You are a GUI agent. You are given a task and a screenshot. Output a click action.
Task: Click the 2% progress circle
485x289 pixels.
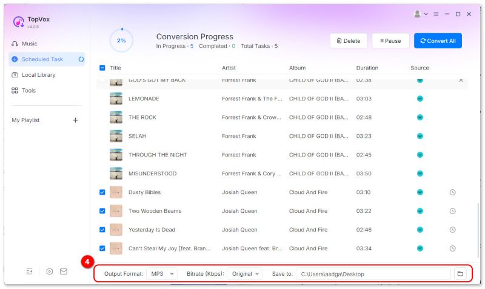click(121, 41)
